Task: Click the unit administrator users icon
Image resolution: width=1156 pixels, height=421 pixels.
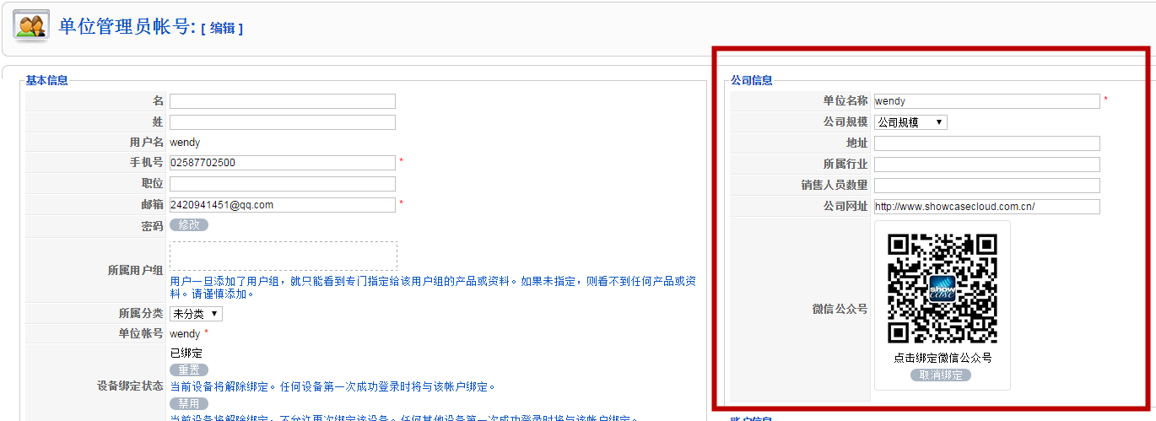Action: tap(31, 25)
